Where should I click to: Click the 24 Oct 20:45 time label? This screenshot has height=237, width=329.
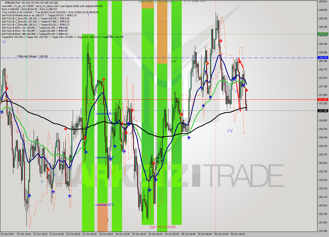[x=156, y=234]
